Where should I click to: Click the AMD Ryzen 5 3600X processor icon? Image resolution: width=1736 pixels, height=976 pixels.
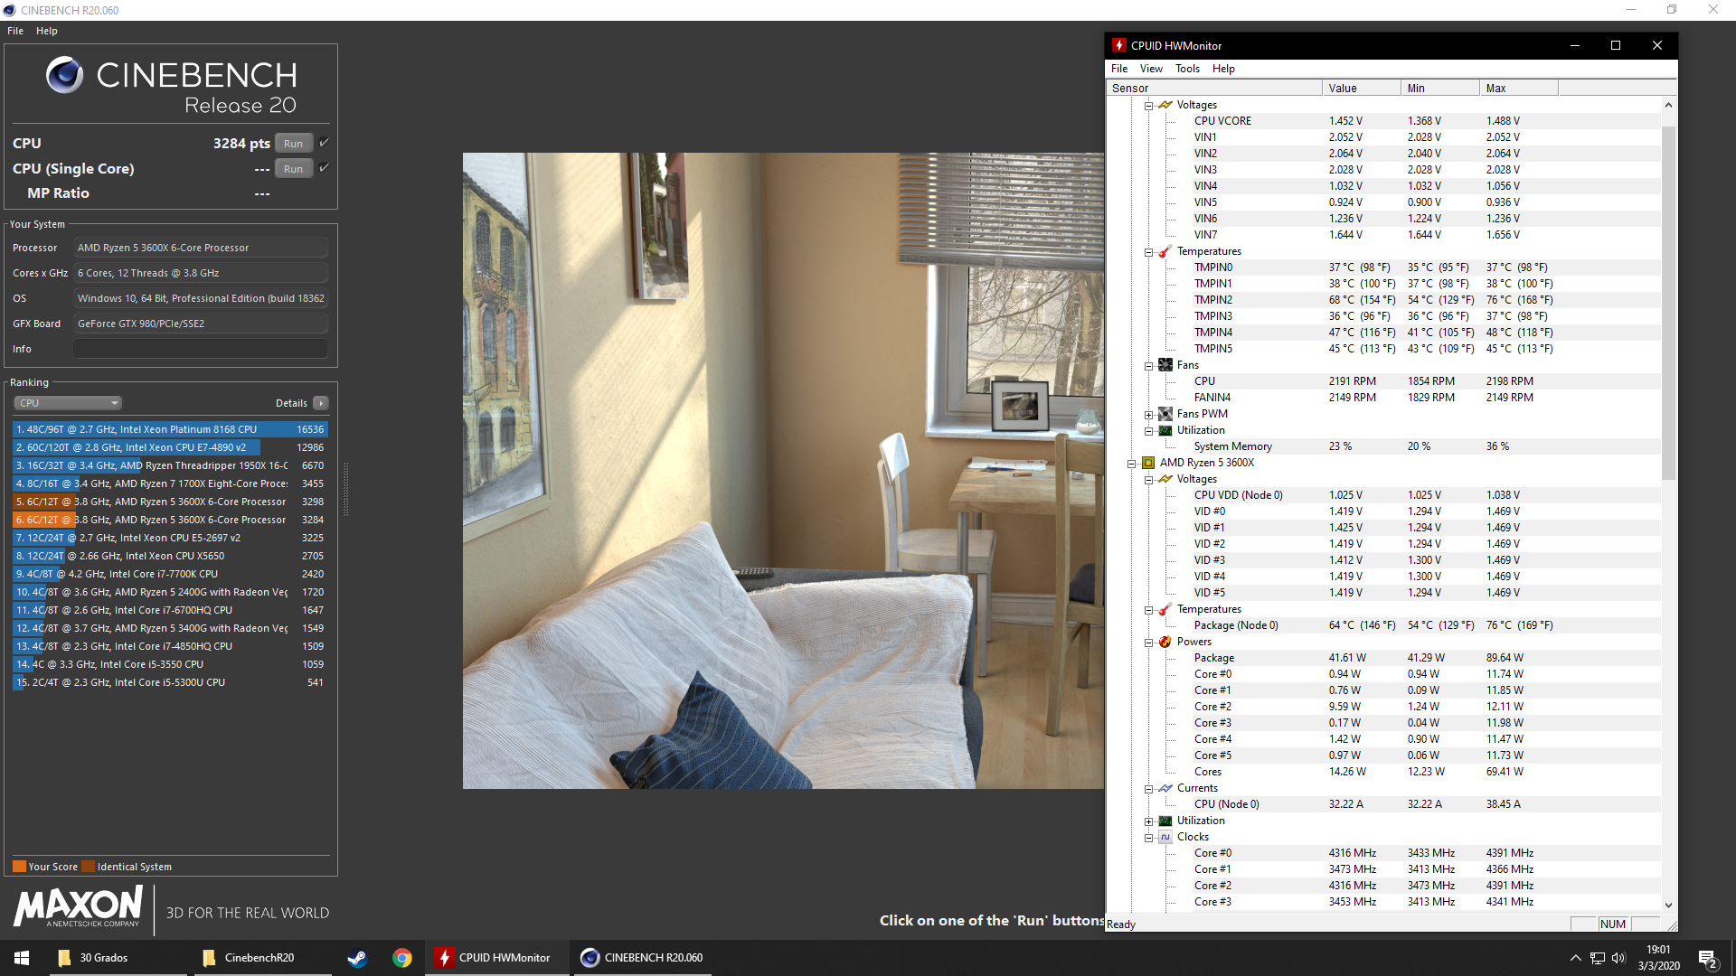[1148, 463]
